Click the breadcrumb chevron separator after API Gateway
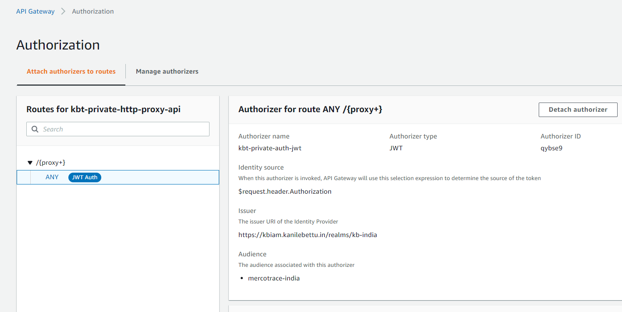The width and height of the screenshot is (622, 312). click(63, 11)
